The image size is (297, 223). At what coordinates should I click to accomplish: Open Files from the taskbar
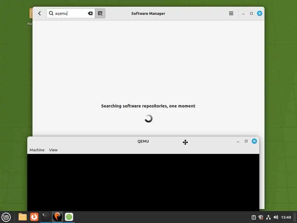click(22, 217)
